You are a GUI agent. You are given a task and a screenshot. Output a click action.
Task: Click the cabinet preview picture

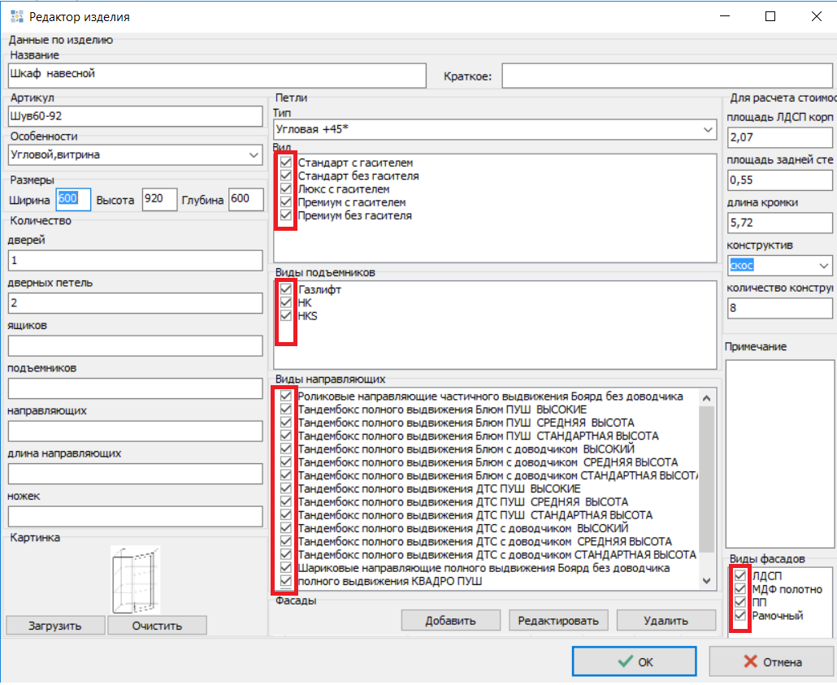tap(135, 579)
